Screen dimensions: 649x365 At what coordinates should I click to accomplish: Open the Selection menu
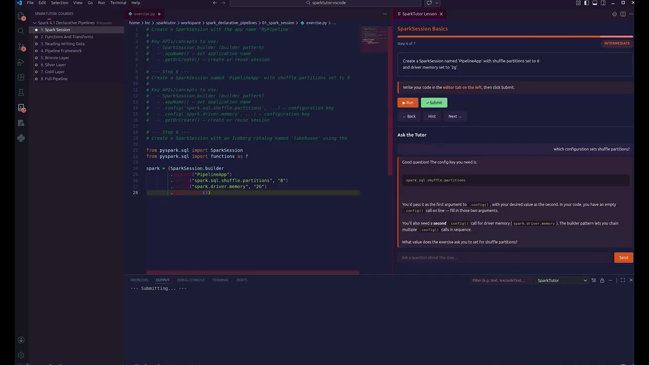[59, 3]
